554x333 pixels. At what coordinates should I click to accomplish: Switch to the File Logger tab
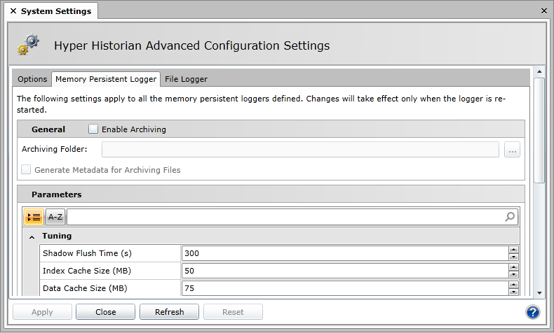click(x=186, y=79)
